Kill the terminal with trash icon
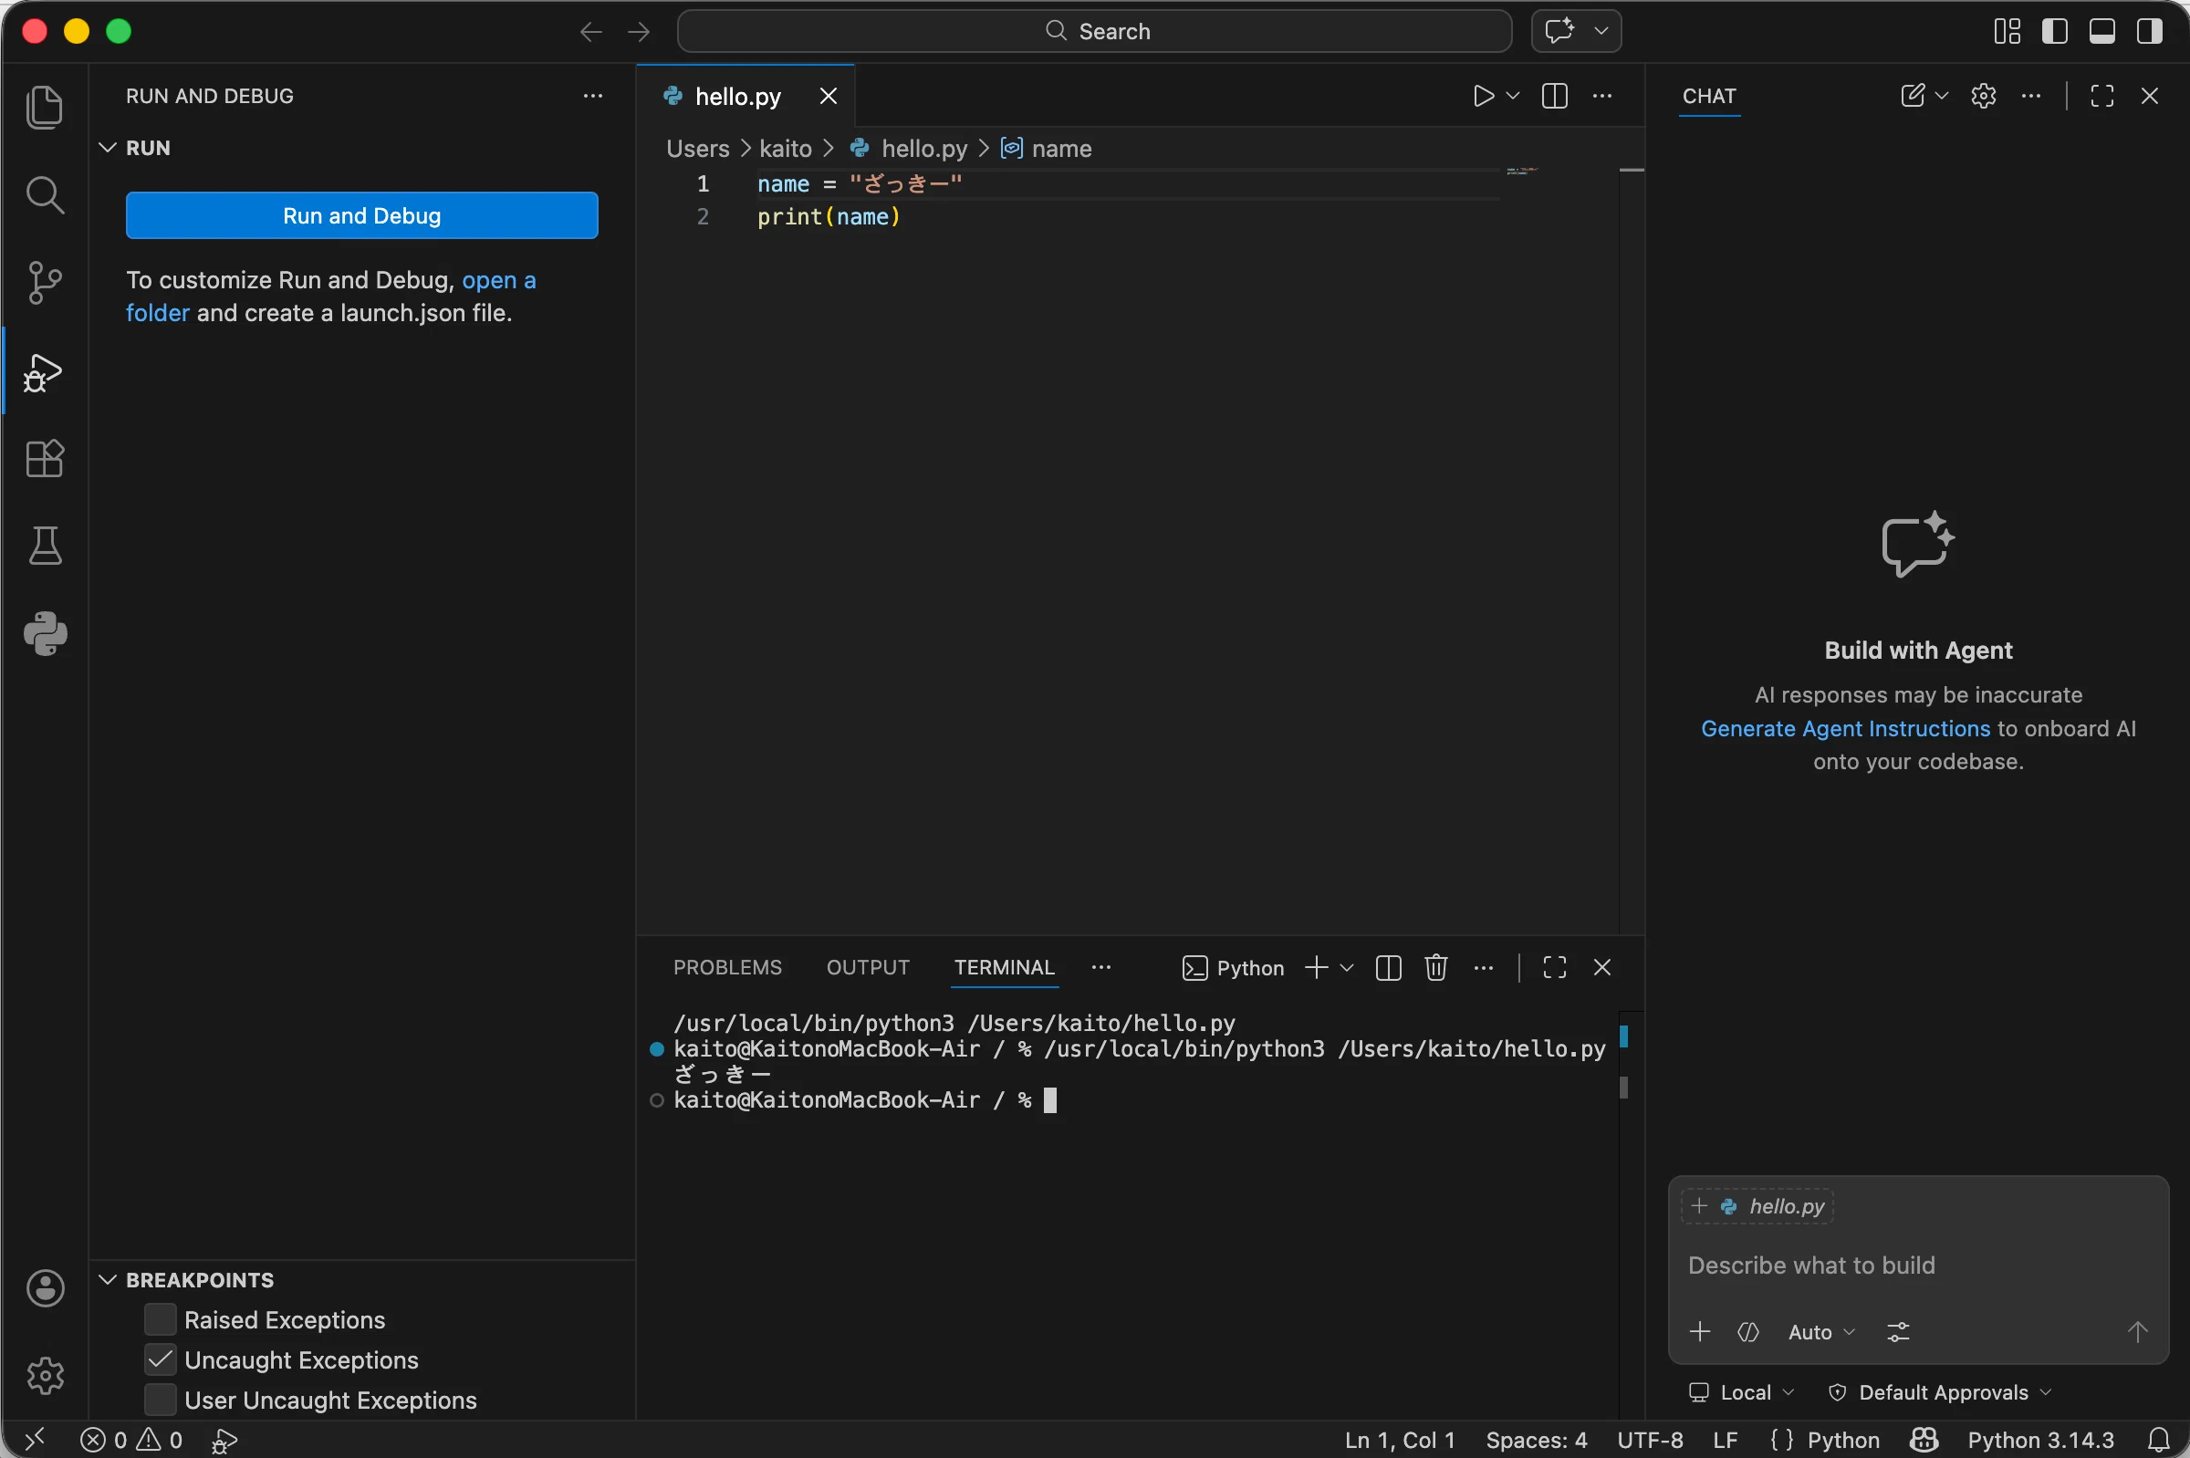 (1434, 967)
